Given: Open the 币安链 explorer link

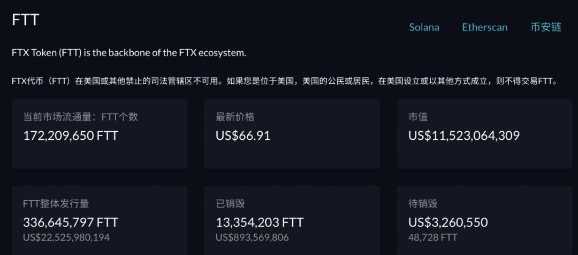Looking at the screenshot, I should point(546,27).
